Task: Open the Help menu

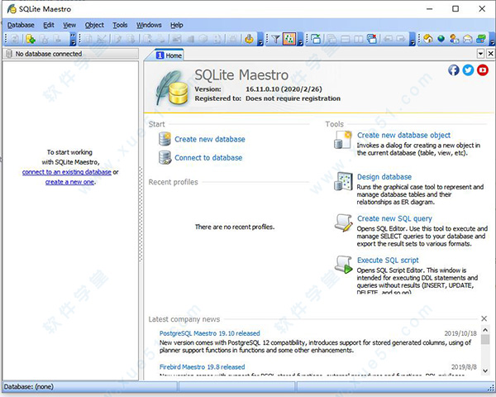Action: [177, 25]
